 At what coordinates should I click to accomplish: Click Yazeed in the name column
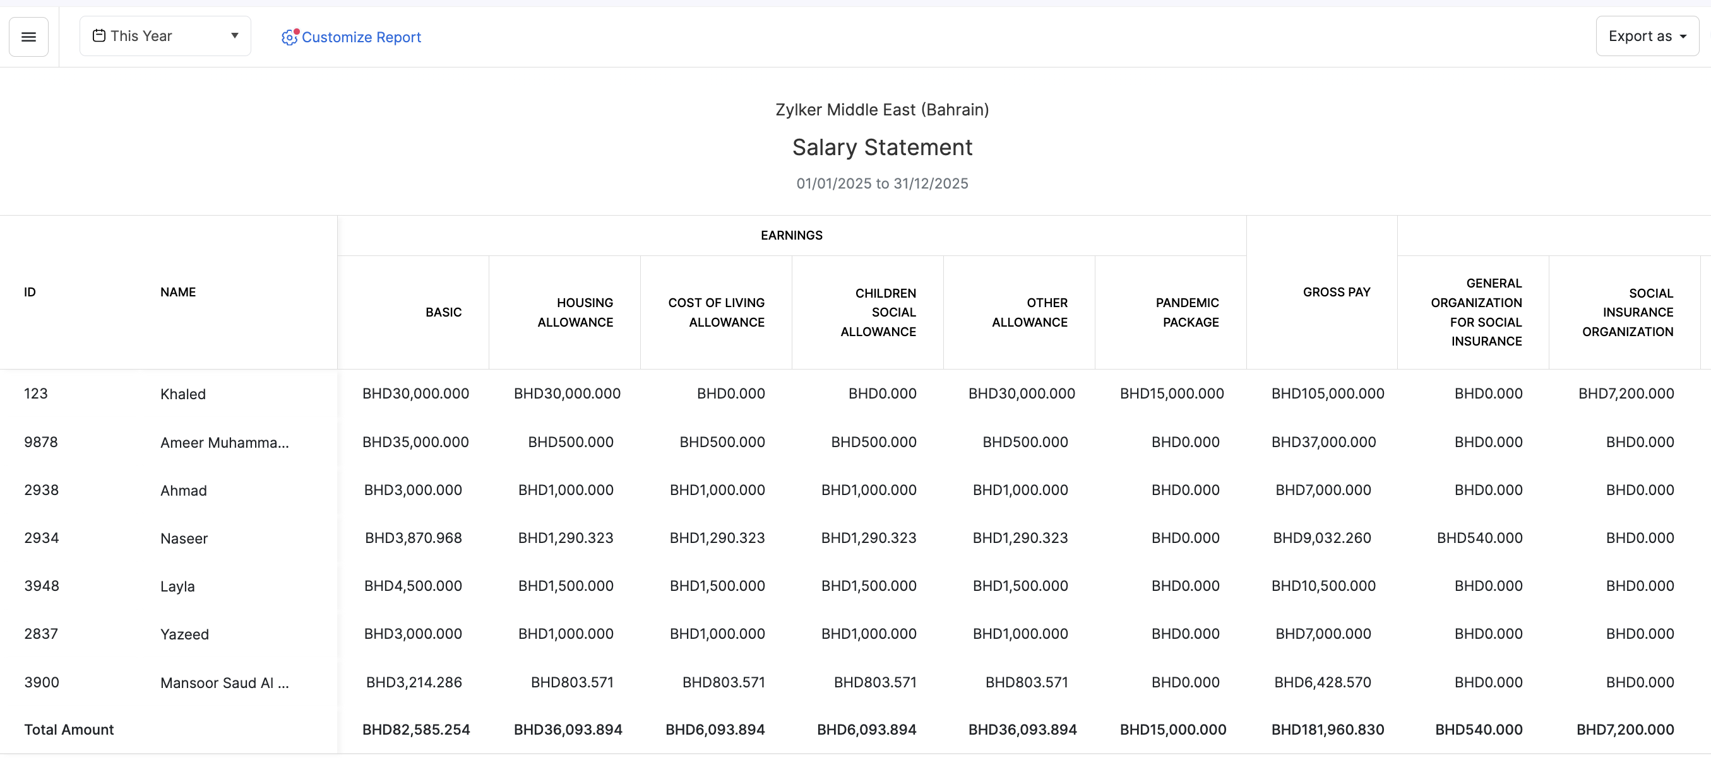click(x=184, y=634)
